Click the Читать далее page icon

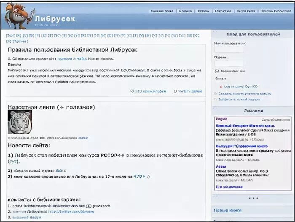(x=175, y=91)
